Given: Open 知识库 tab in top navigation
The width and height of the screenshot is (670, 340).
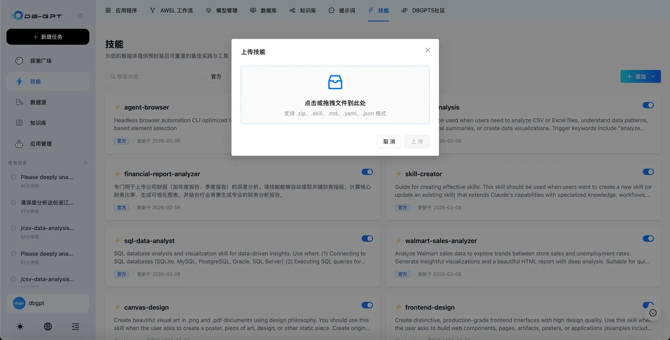Looking at the screenshot, I should click(x=302, y=11).
